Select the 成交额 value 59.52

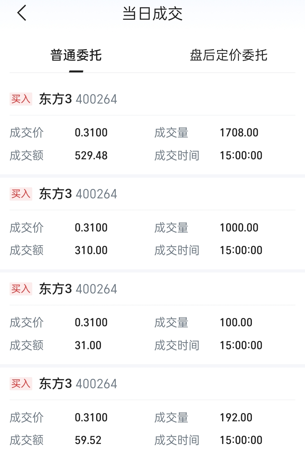click(88, 440)
